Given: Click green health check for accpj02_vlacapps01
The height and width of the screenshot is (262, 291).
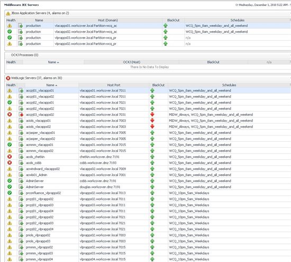Looking at the screenshot, I should coord(10,102).
